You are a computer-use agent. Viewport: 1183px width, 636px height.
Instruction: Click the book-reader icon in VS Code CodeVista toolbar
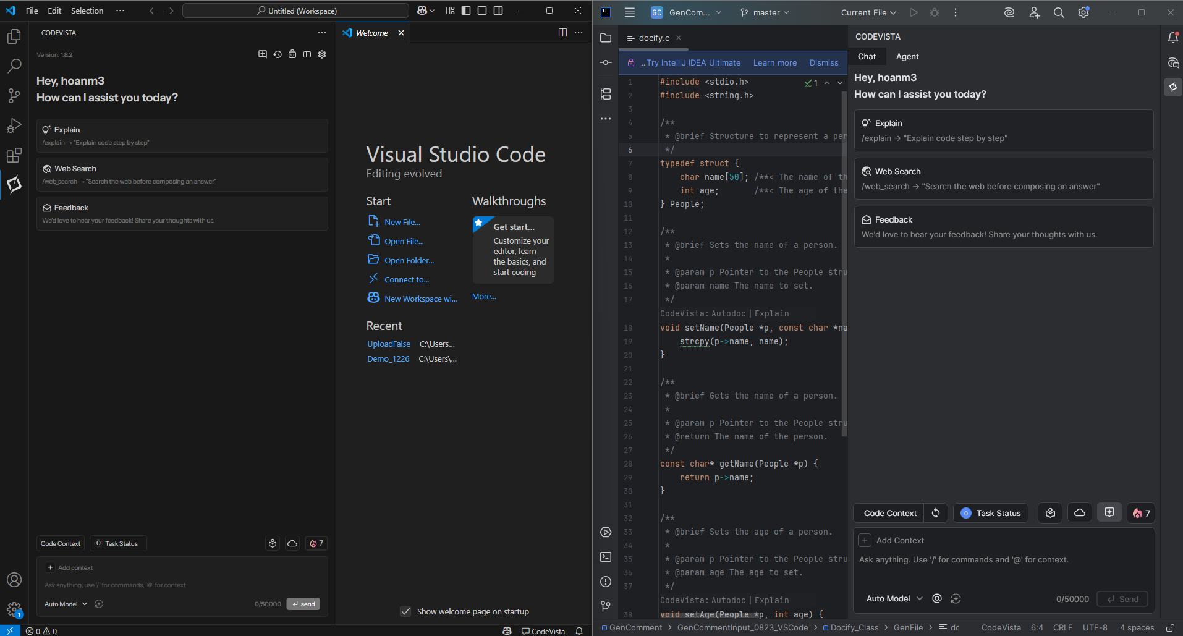pos(273,543)
